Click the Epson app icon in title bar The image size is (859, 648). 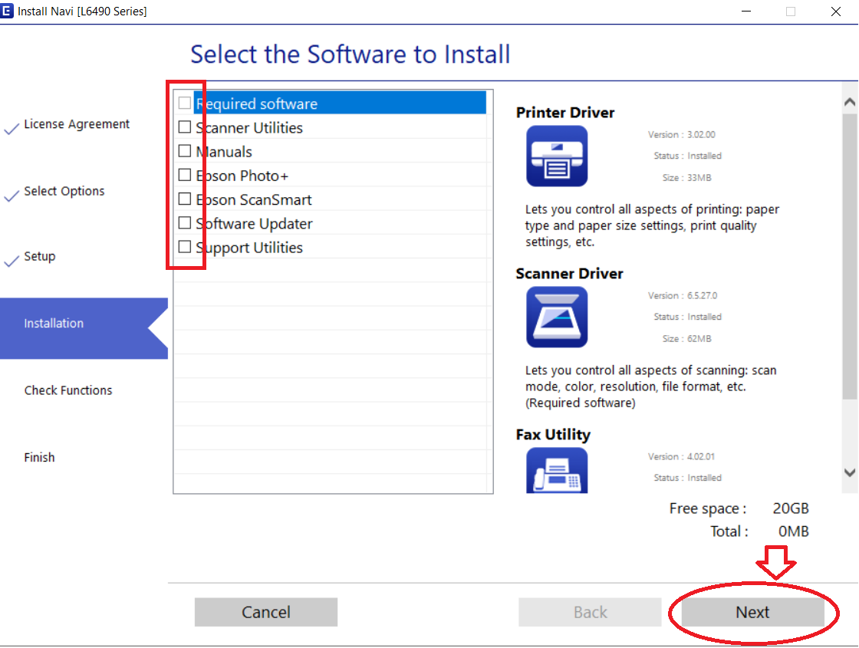click(8, 11)
